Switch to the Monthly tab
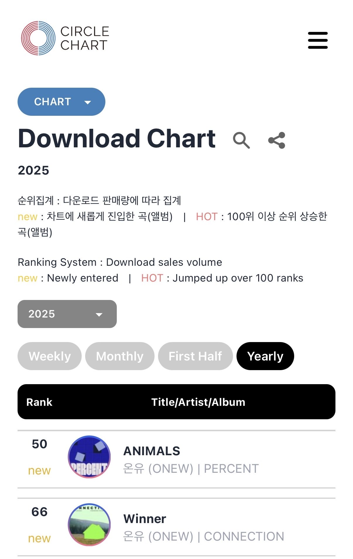Screen dimensions: 353x559 point(120,356)
